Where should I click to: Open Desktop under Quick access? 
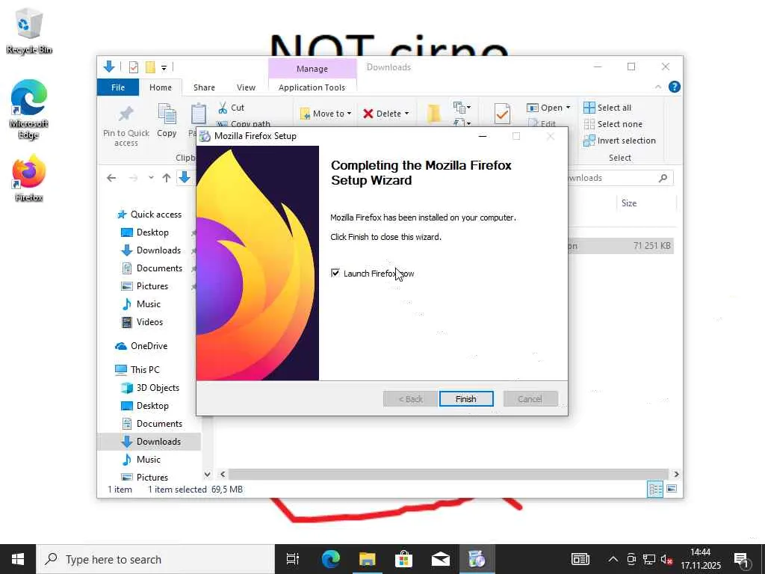point(145,232)
